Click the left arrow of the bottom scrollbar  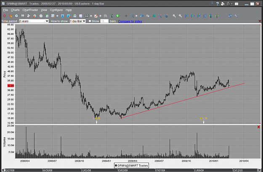(x=3, y=170)
